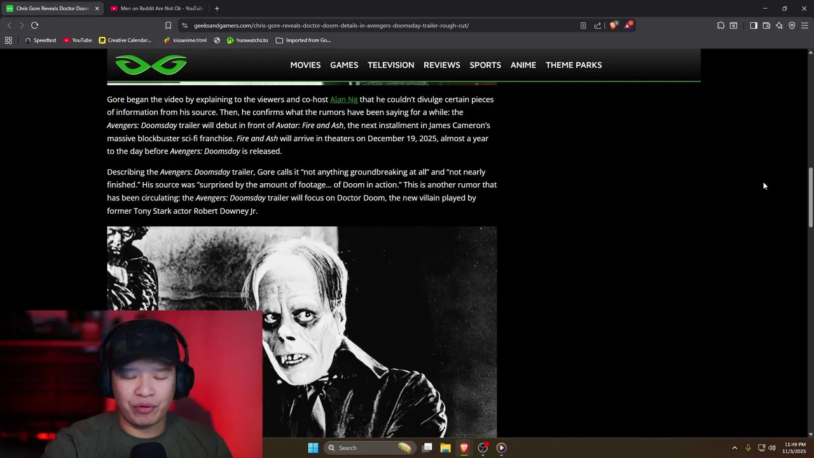Open the THEME PARKS menu item
814x458 pixels.
pyautogui.click(x=574, y=65)
